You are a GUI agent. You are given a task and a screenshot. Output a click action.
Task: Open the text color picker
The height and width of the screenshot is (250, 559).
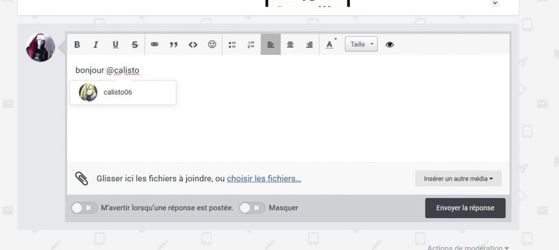330,45
